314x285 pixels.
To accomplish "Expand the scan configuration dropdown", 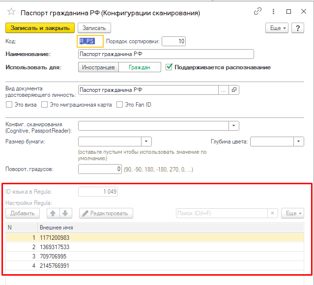I will click(233, 125).
